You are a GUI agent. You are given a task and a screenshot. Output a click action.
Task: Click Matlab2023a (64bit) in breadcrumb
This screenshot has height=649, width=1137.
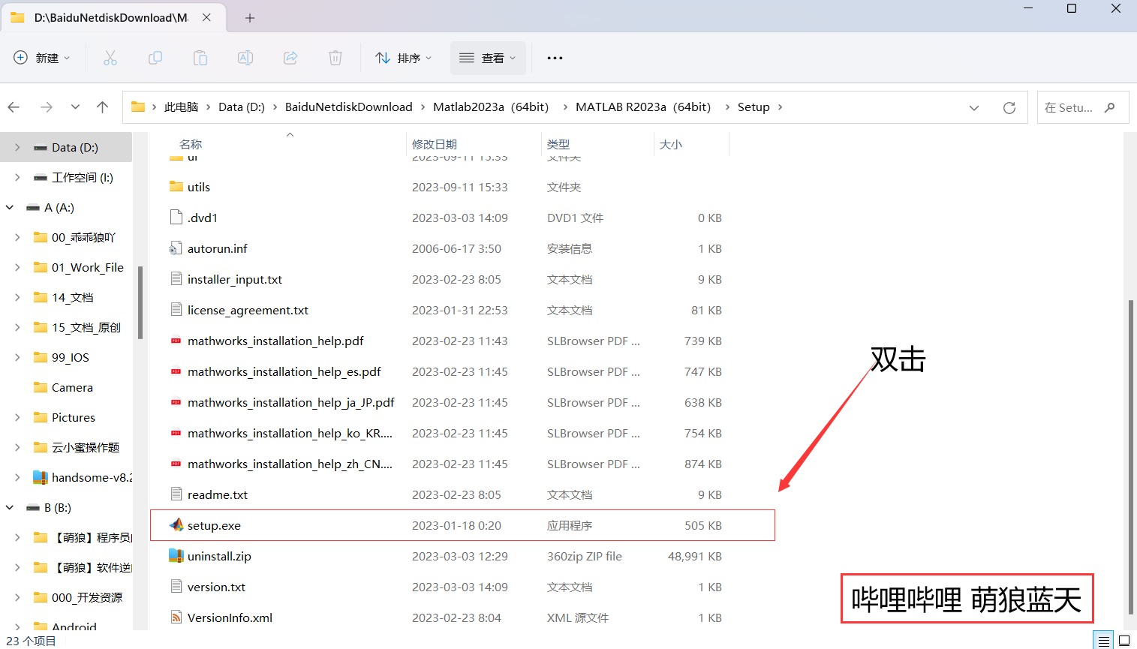click(491, 107)
